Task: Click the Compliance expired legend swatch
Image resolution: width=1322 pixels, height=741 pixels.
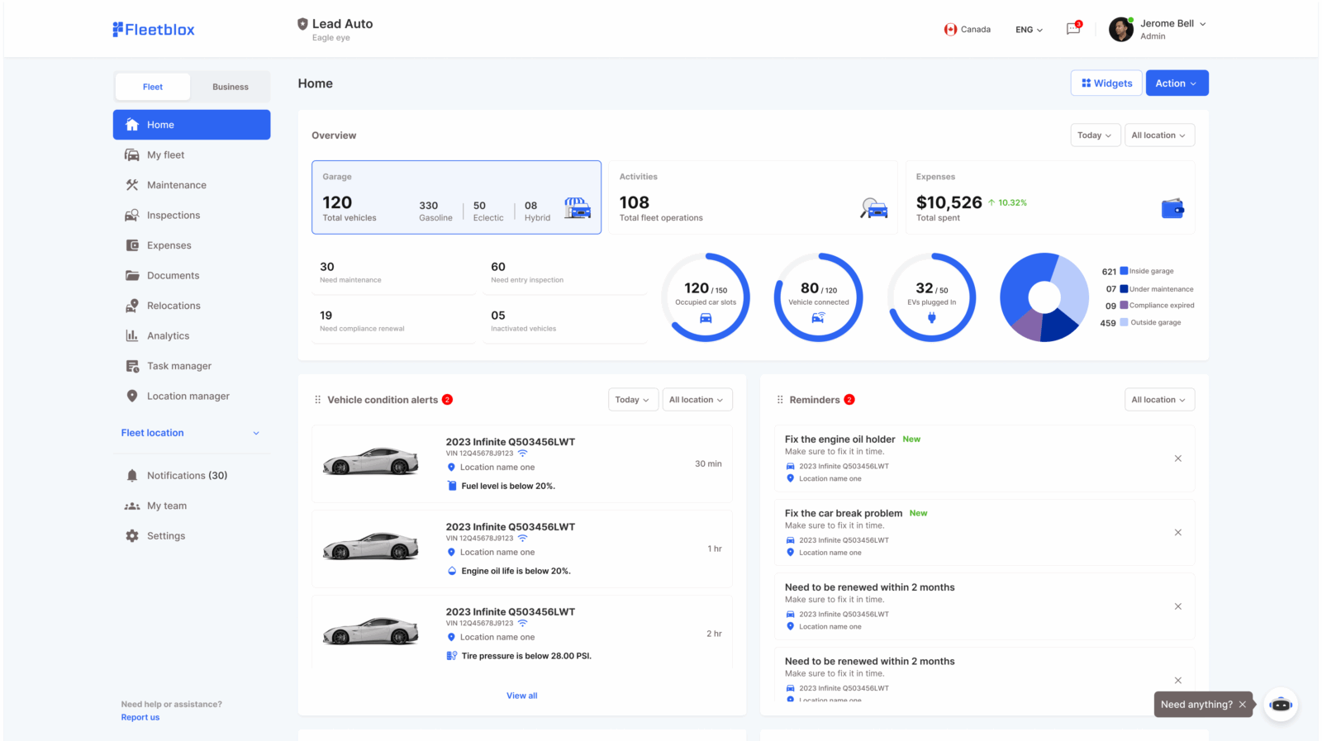Action: click(1124, 305)
